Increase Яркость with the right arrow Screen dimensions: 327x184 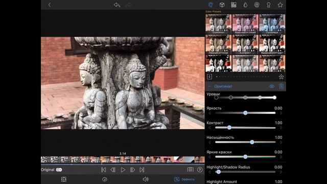281,113
